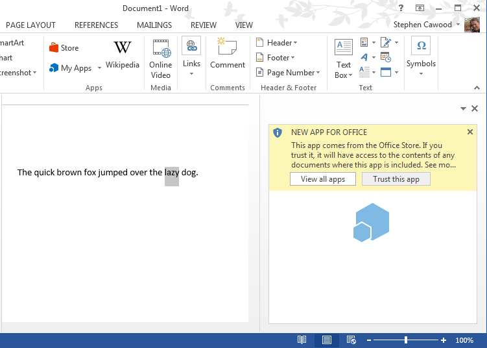Switch to Web Layout view
The image size is (487, 348).
351,340
